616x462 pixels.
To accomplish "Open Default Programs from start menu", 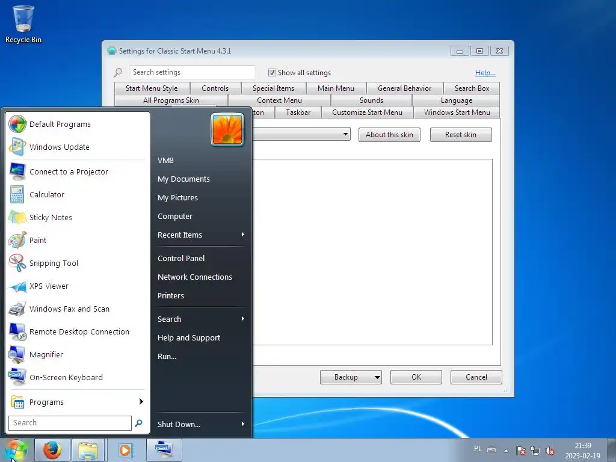I will 78,124.
